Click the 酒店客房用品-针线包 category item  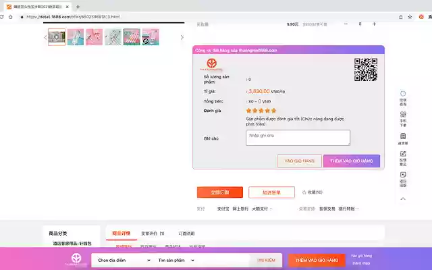(x=72, y=244)
